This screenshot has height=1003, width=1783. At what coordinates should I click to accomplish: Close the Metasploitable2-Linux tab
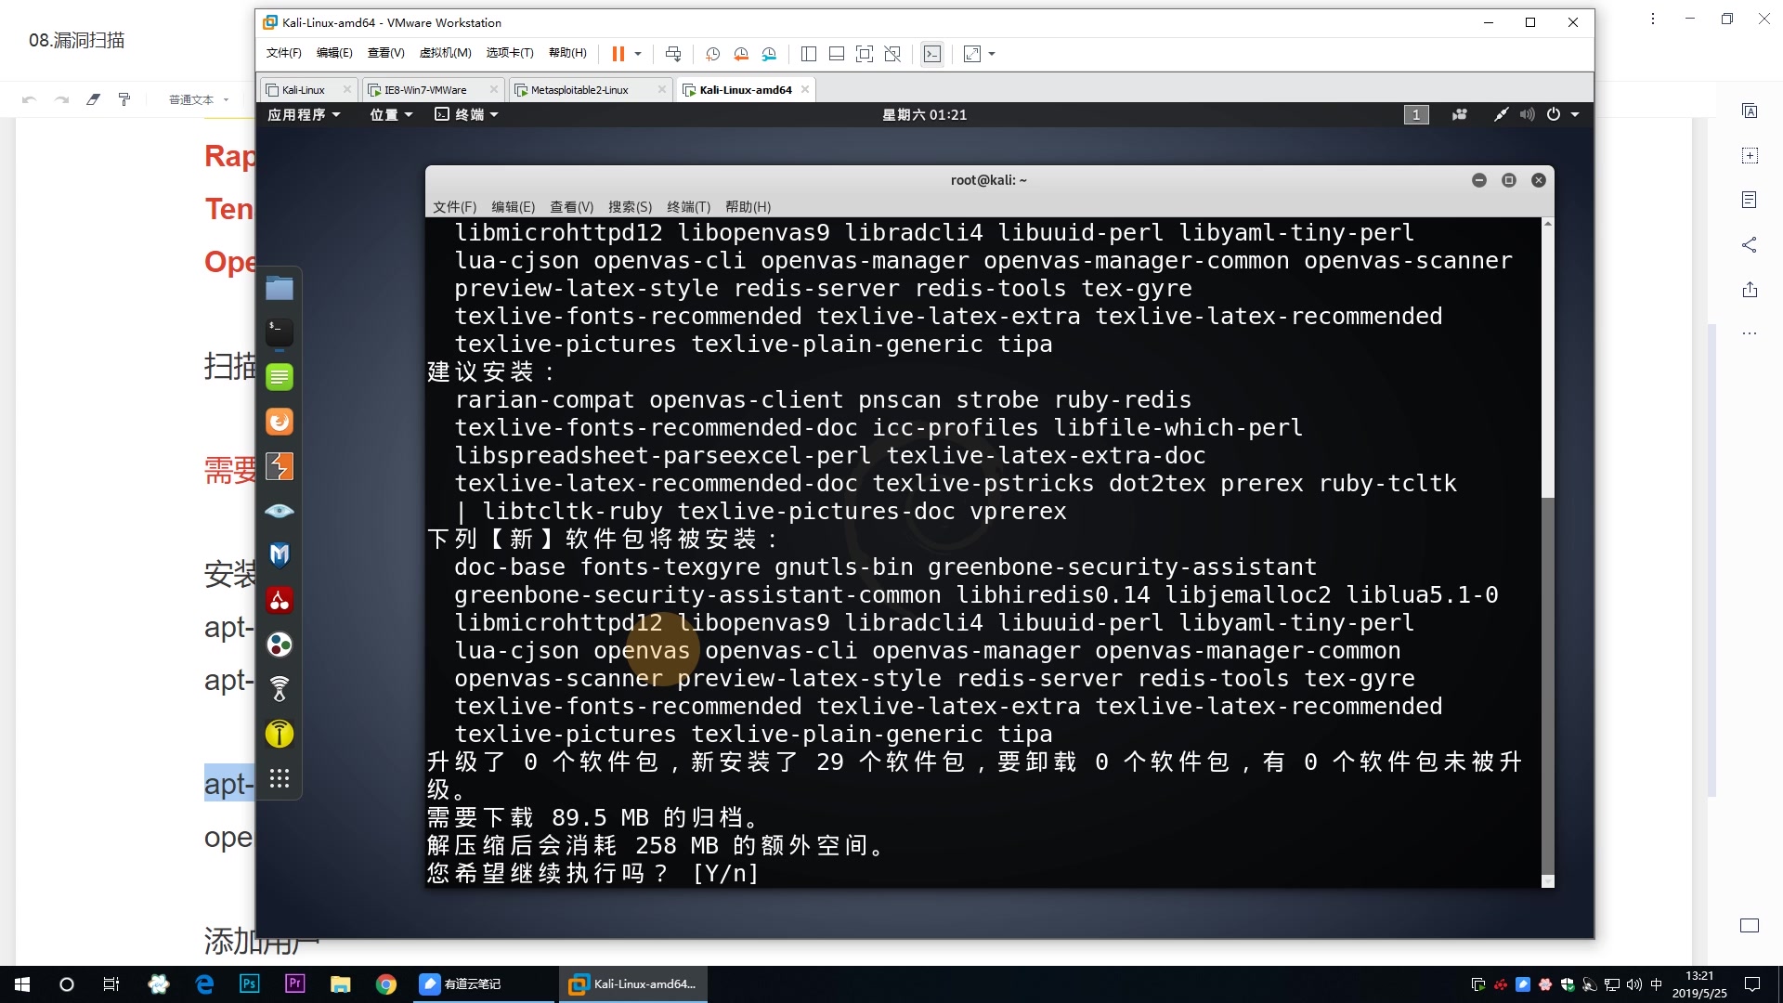(x=661, y=89)
